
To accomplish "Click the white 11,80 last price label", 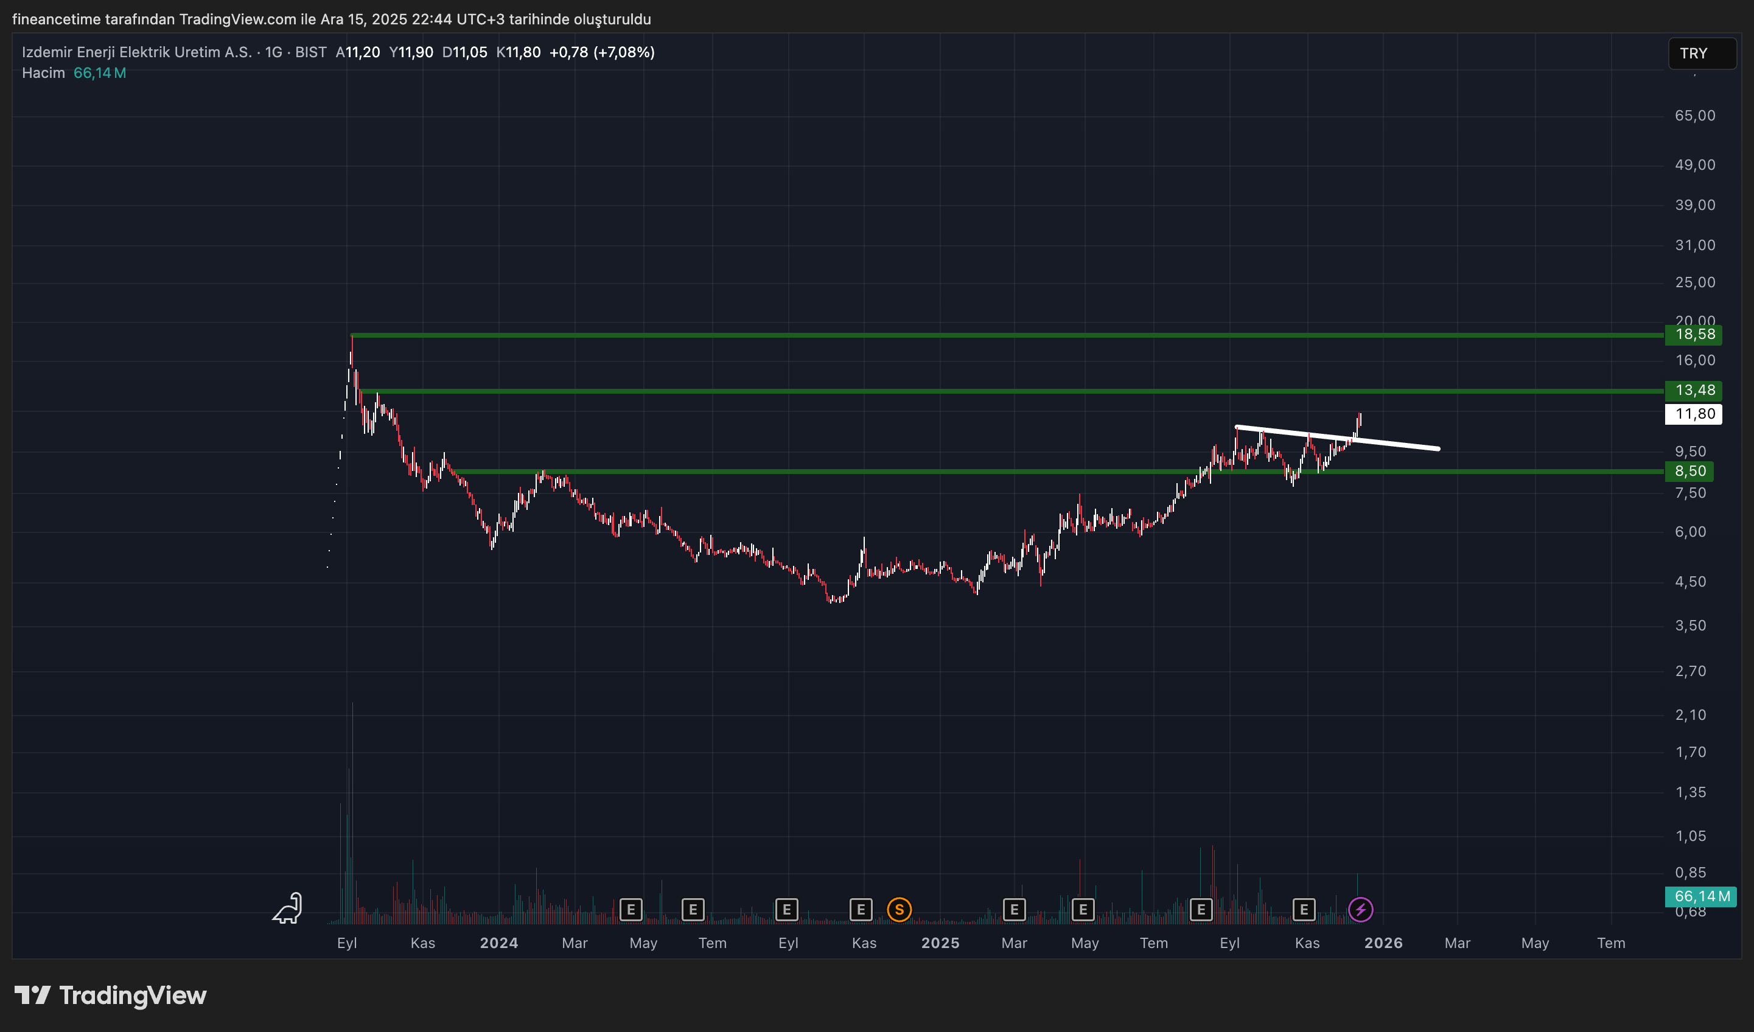I will click(x=1694, y=414).
